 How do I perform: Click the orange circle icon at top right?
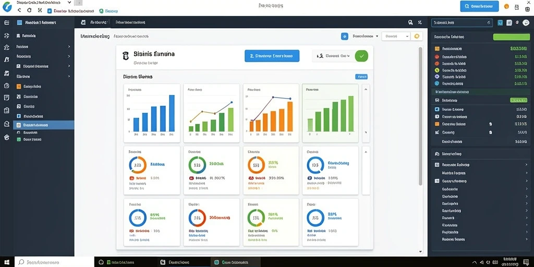(x=506, y=6)
